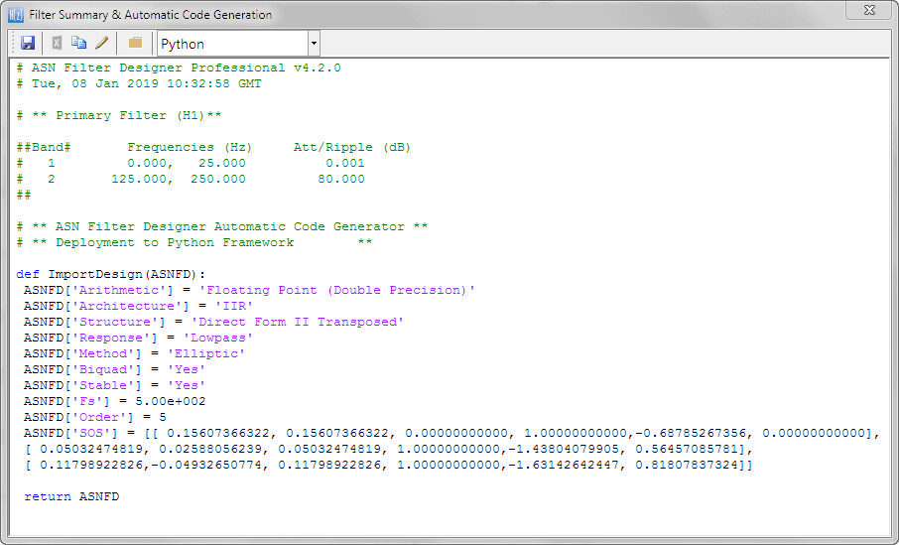Screen dimensions: 899x545
Task: Click the ASNFD['SOS'] key
Action: (x=70, y=433)
